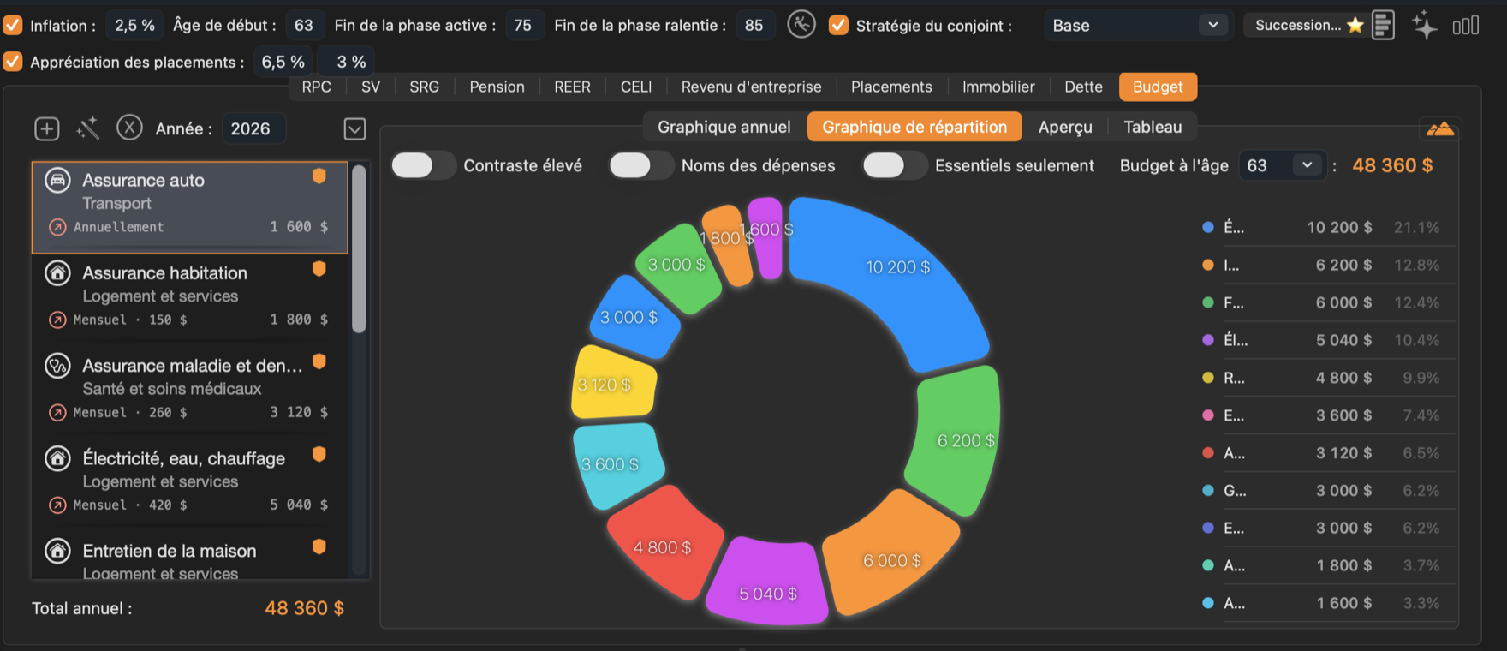
Task: Enable the Essentiels seulement toggle
Action: point(895,165)
